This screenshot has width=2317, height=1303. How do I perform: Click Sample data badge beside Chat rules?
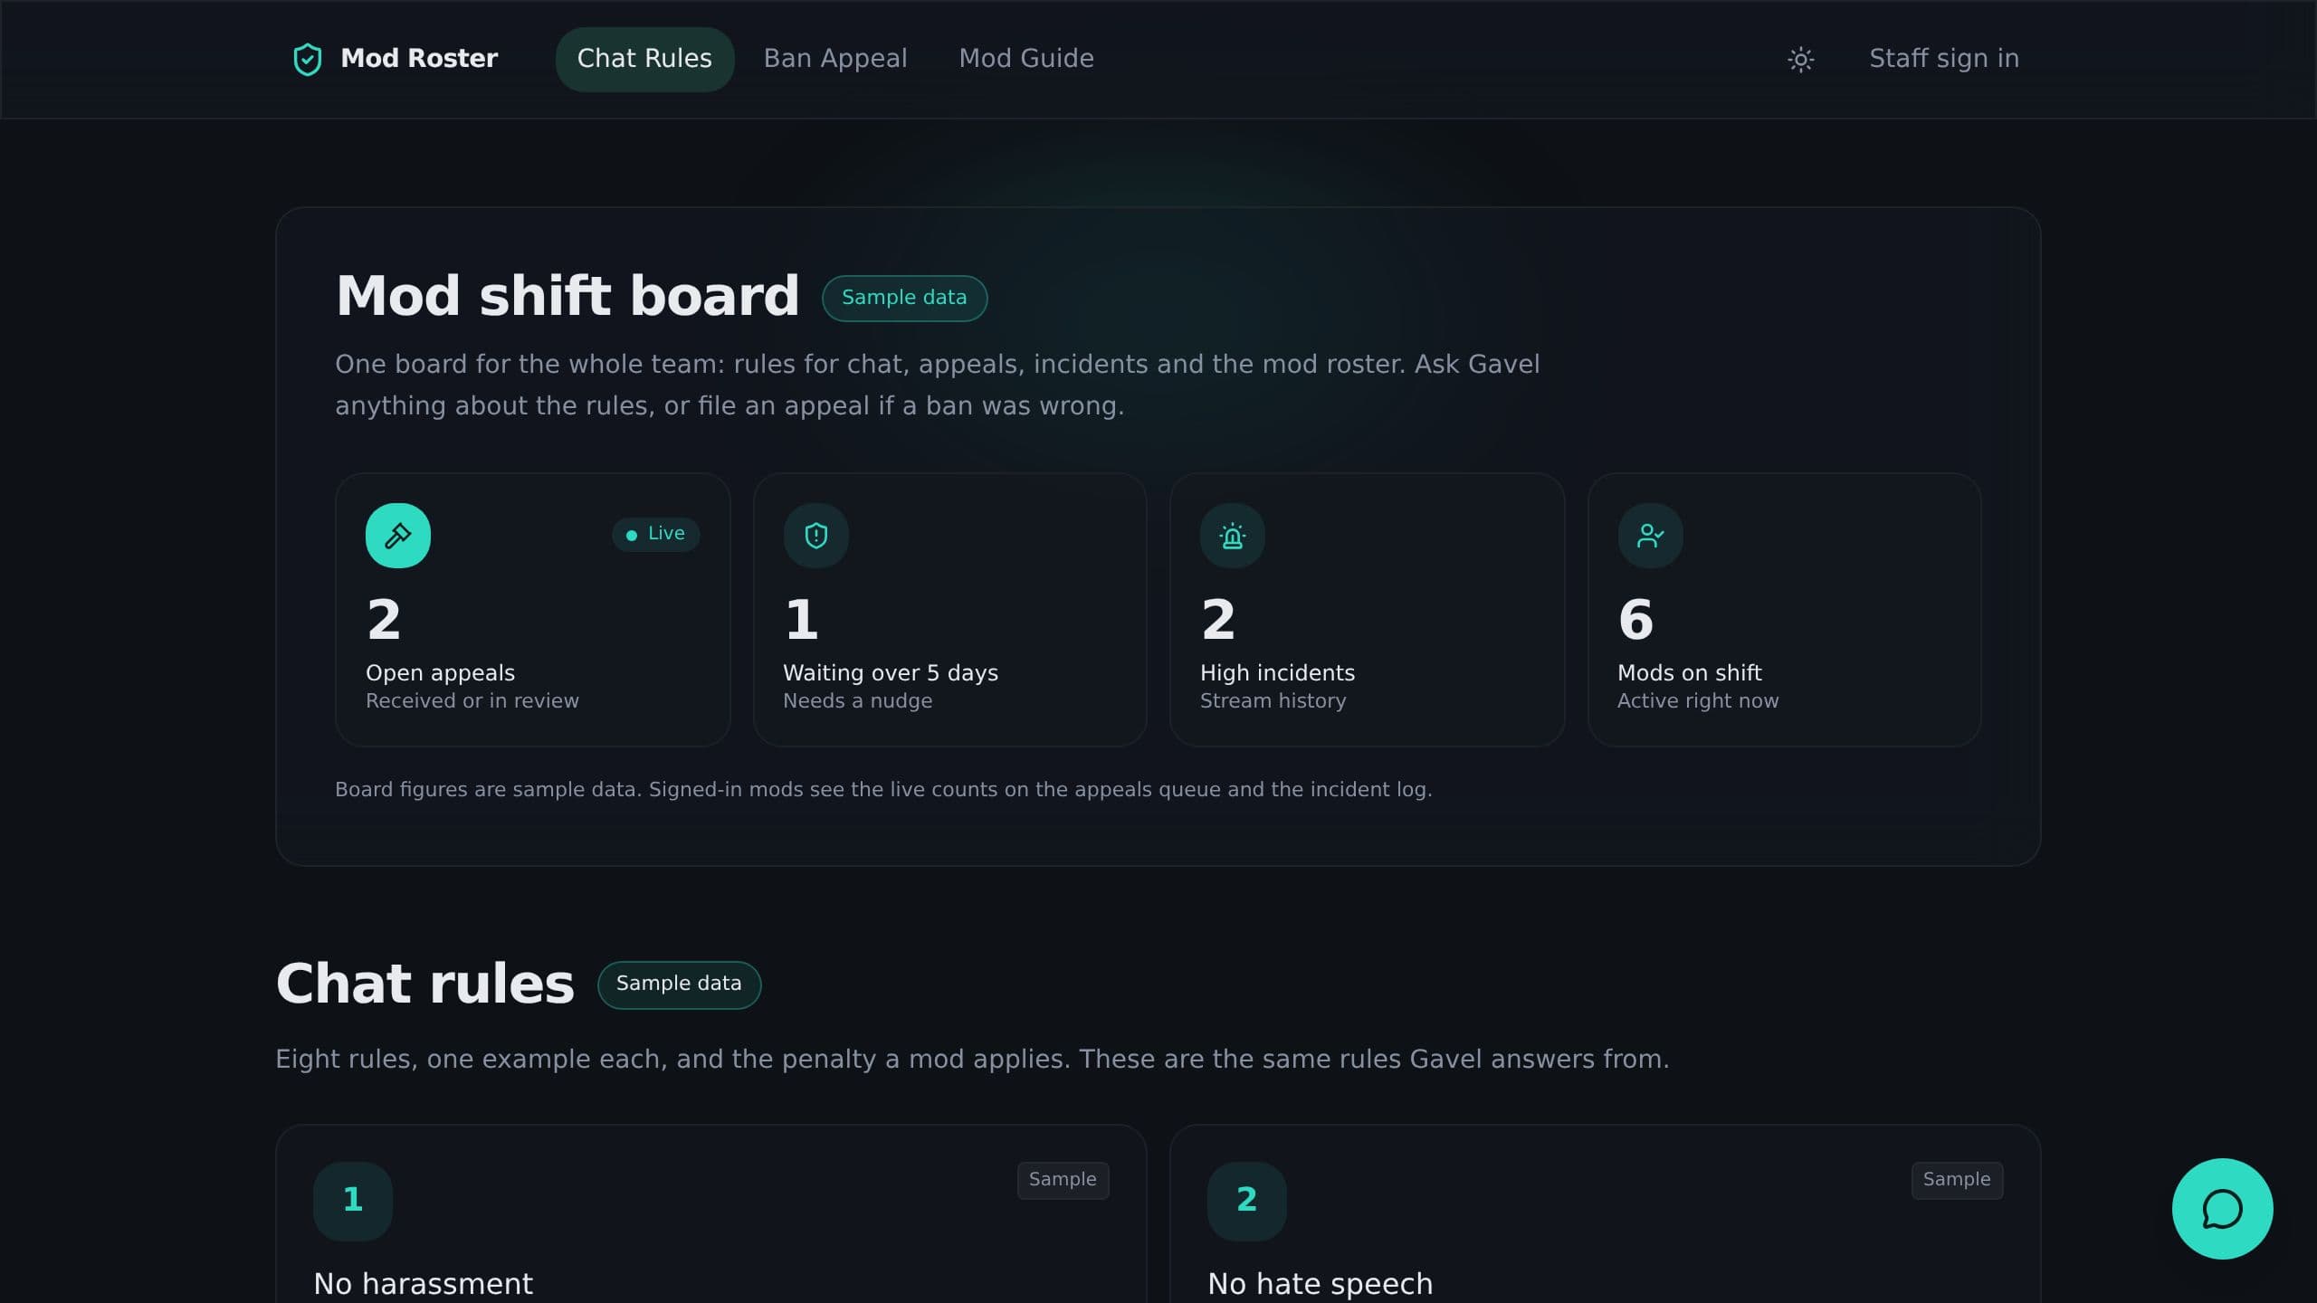(679, 984)
